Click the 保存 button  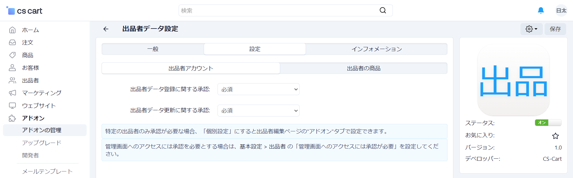point(555,29)
